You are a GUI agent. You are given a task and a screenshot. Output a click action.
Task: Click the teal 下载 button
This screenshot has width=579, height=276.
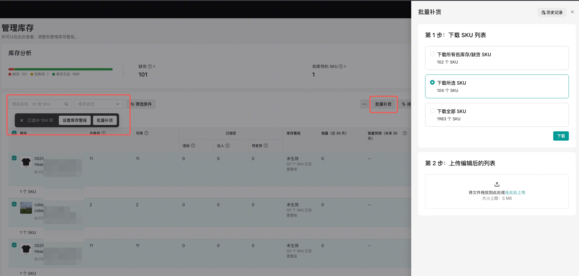pyautogui.click(x=561, y=136)
